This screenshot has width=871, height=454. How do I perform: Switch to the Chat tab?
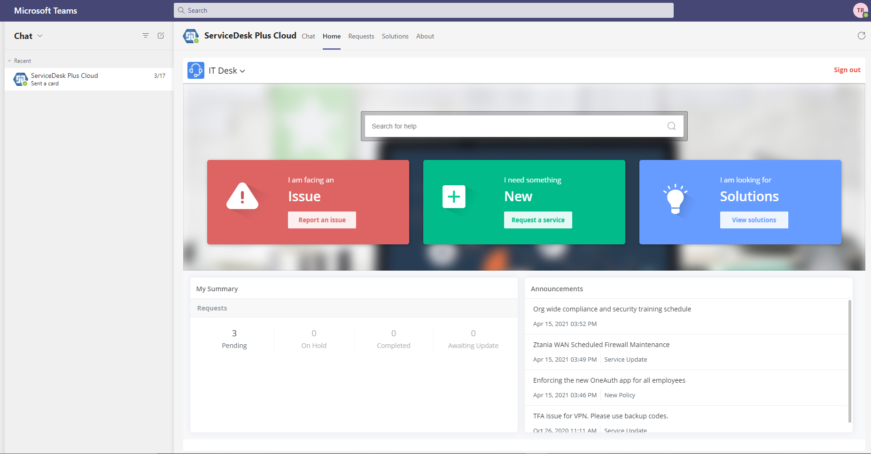[308, 36]
